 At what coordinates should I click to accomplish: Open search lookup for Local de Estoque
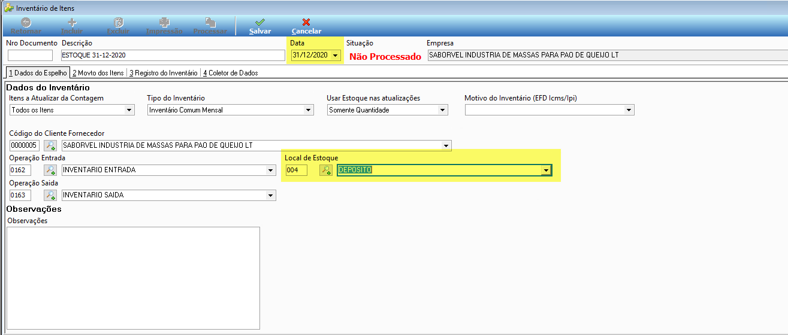325,170
